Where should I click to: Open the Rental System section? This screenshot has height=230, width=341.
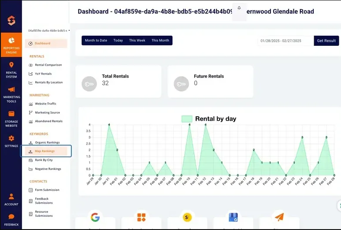(11, 70)
